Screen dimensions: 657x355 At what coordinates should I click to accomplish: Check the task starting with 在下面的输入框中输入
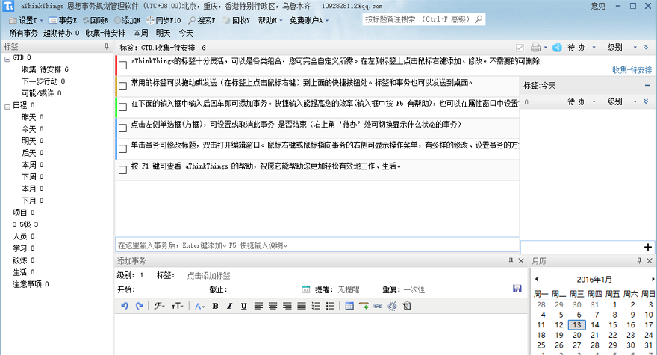[x=122, y=107]
